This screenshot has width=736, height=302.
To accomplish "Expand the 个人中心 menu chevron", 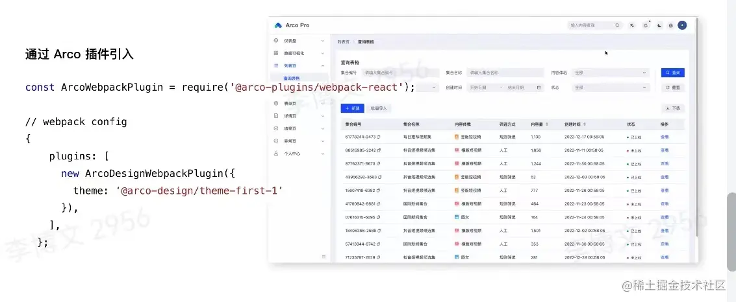I will (323, 154).
